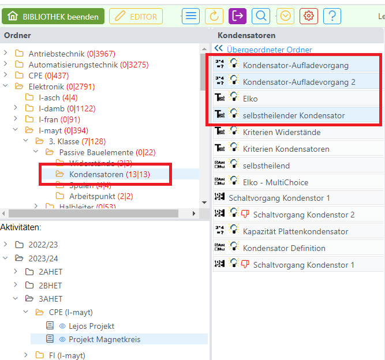Toggle the eye icon for Lejos Projekt

[x=62, y=326]
